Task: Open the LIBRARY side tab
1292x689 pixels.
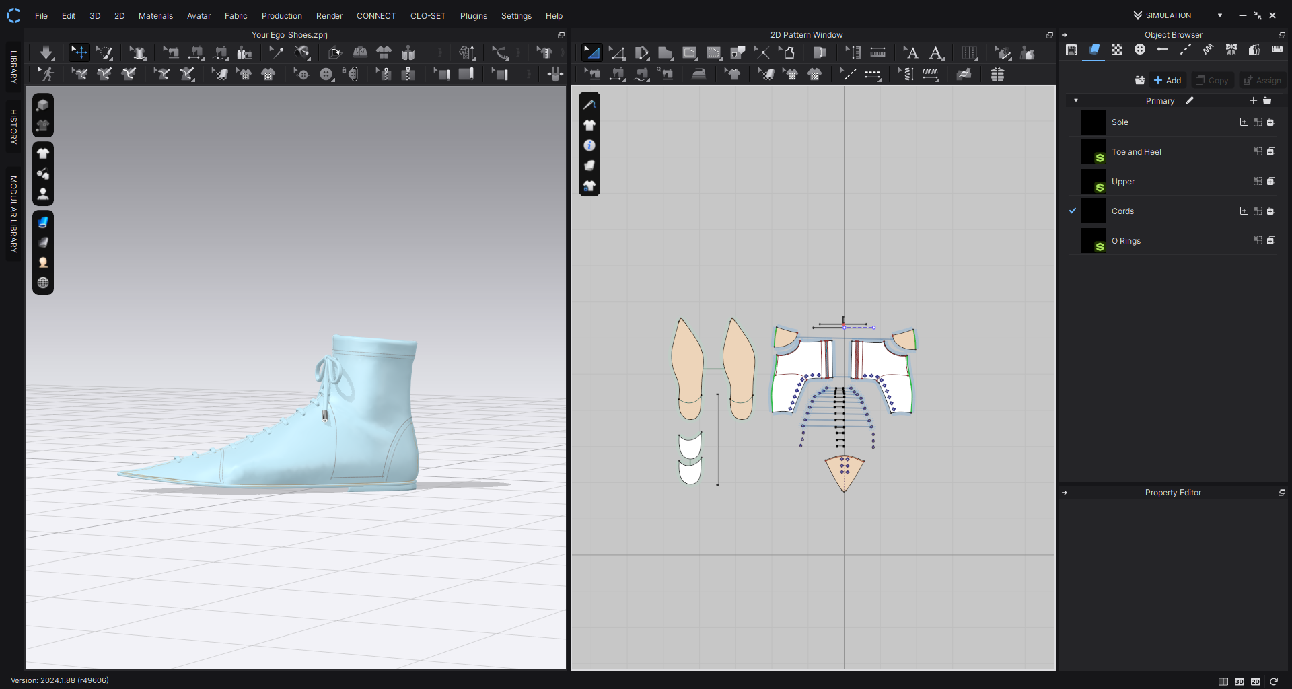Action: (13, 67)
